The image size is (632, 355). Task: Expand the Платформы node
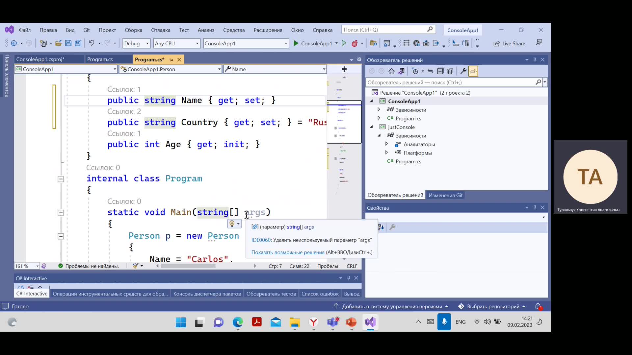point(386,153)
